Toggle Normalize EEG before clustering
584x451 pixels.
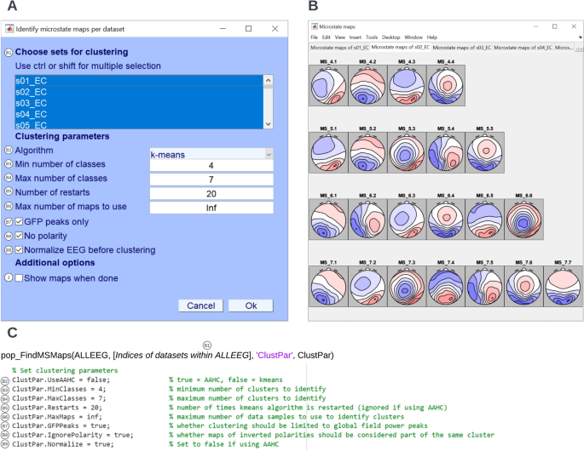[x=20, y=250]
